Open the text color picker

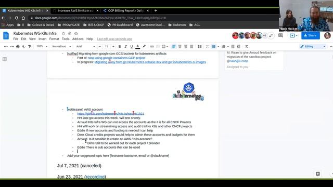137,46
